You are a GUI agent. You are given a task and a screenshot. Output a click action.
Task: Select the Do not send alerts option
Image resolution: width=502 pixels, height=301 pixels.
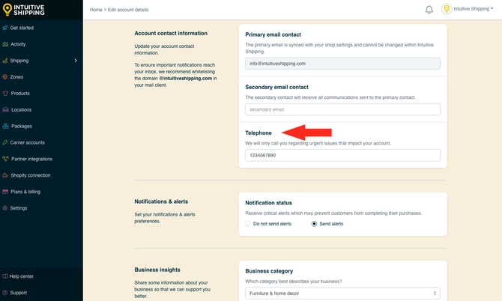point(249,224)
